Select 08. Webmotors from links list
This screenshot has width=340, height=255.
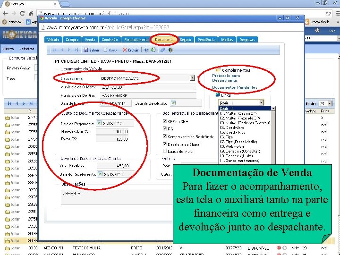(x=232, y=146)
